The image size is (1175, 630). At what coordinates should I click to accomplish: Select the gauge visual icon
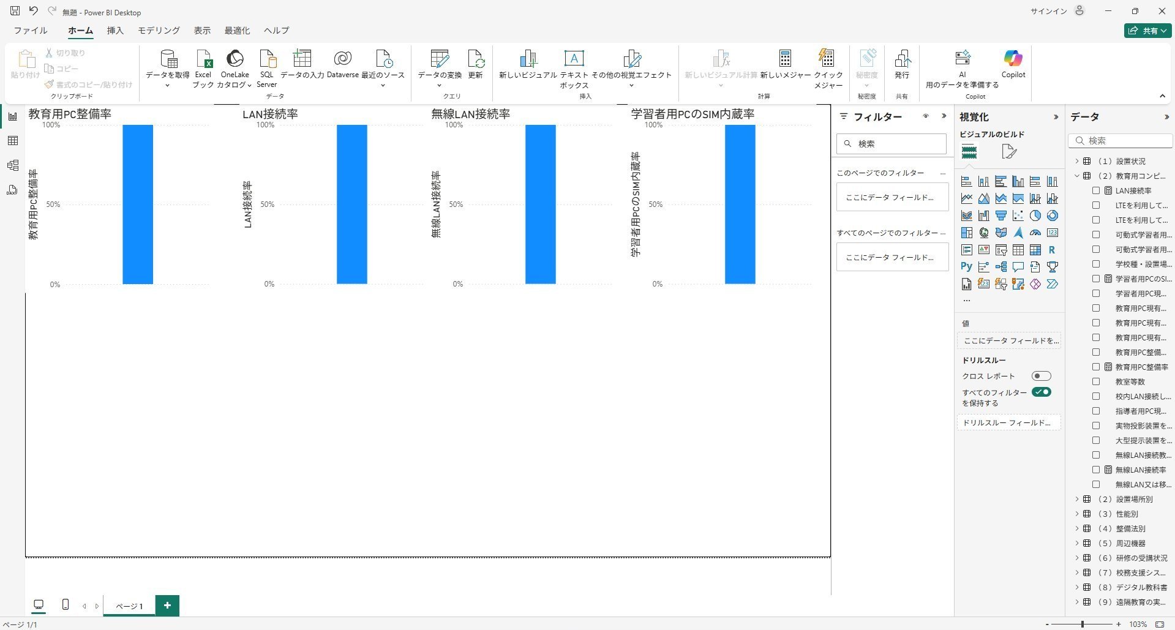point(1035,233)
